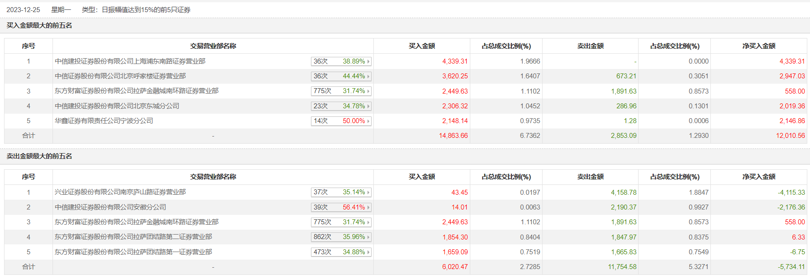This screenshot has width=810, height=278.
Task: Open the 14次 50.00% win-rate box
Action: [341, 121]
